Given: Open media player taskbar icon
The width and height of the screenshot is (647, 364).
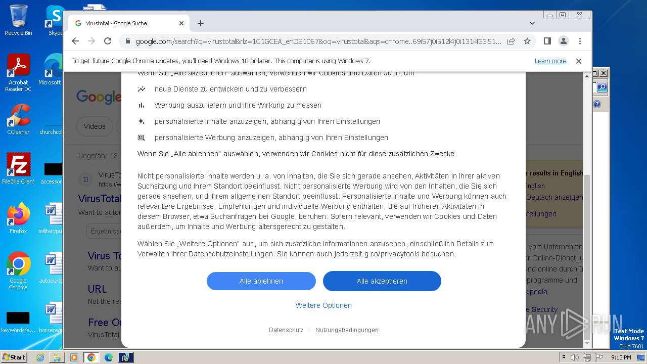Looking at the screenshot, I should click(x=74, y=357).
